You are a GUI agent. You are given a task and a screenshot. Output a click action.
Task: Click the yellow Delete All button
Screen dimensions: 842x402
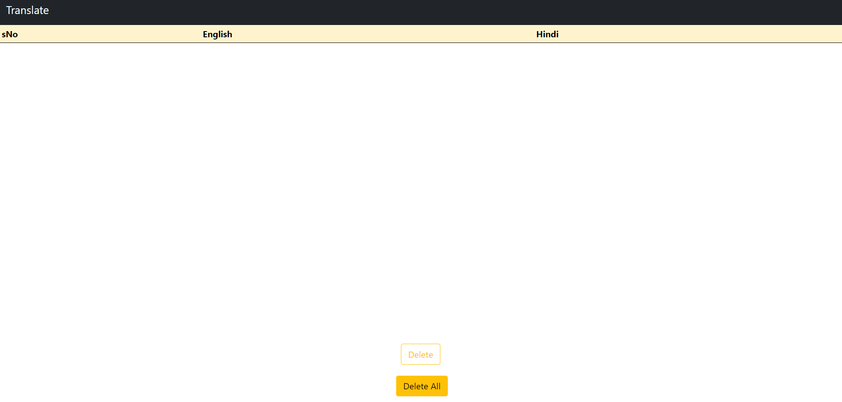[422, 386]
